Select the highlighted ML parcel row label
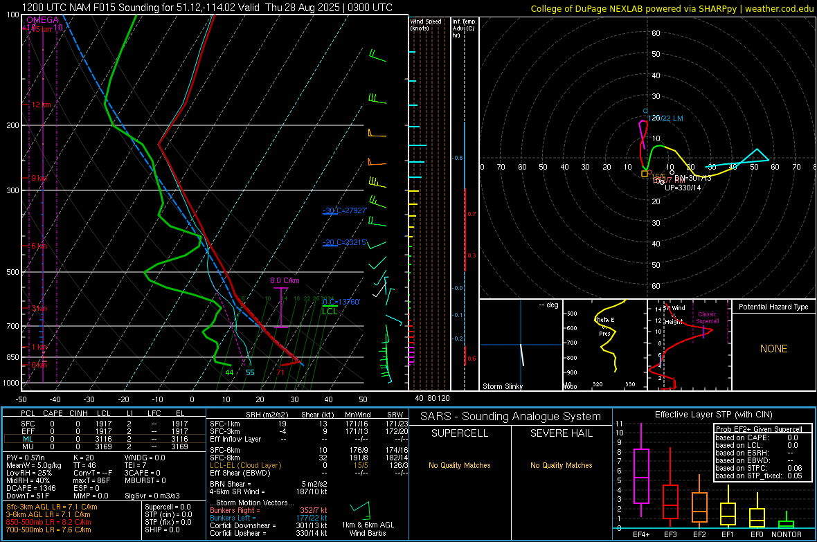 tap(28, 439)
